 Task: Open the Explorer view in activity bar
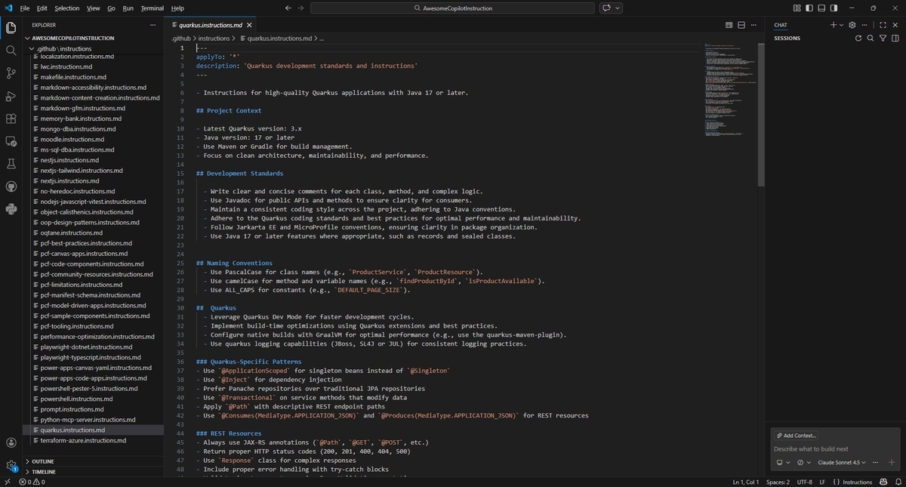tap(11, 28)
